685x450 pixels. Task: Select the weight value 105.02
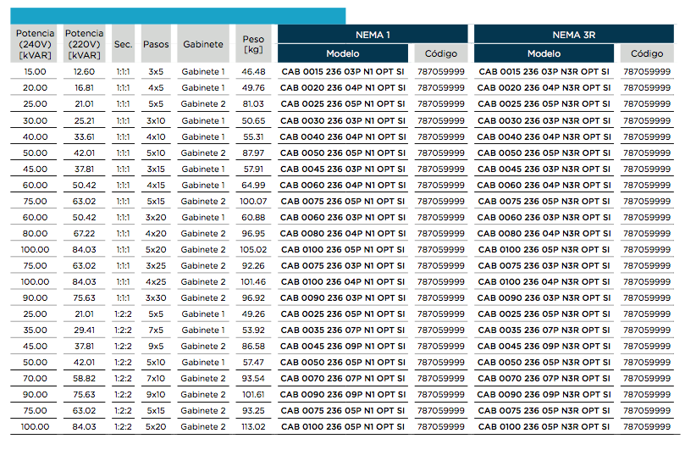point(253,250)
